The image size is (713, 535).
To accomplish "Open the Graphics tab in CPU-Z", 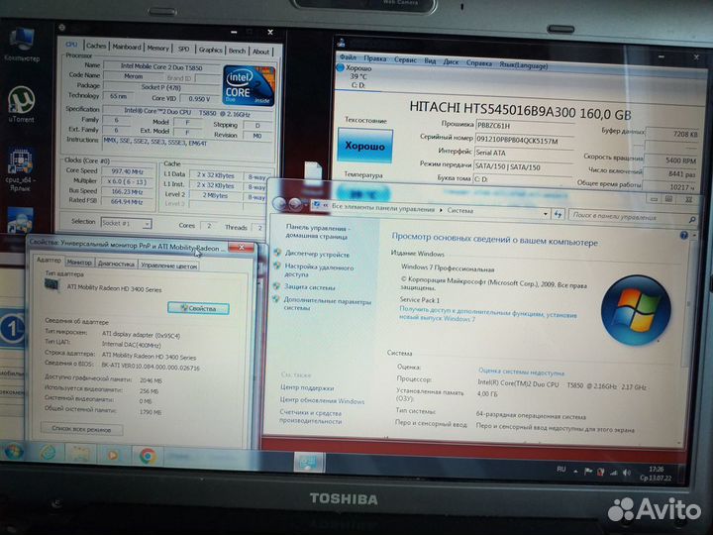I will point(211,50).
